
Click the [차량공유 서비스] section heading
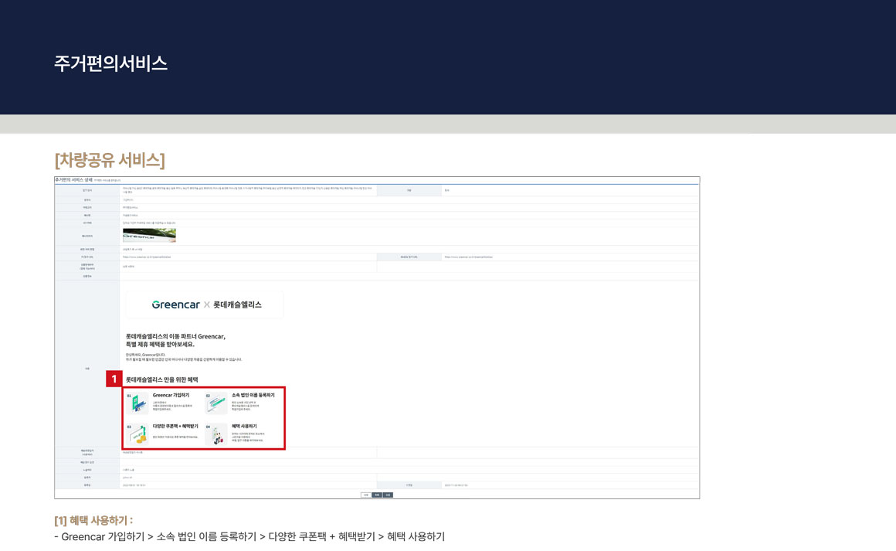pos(110,160)
